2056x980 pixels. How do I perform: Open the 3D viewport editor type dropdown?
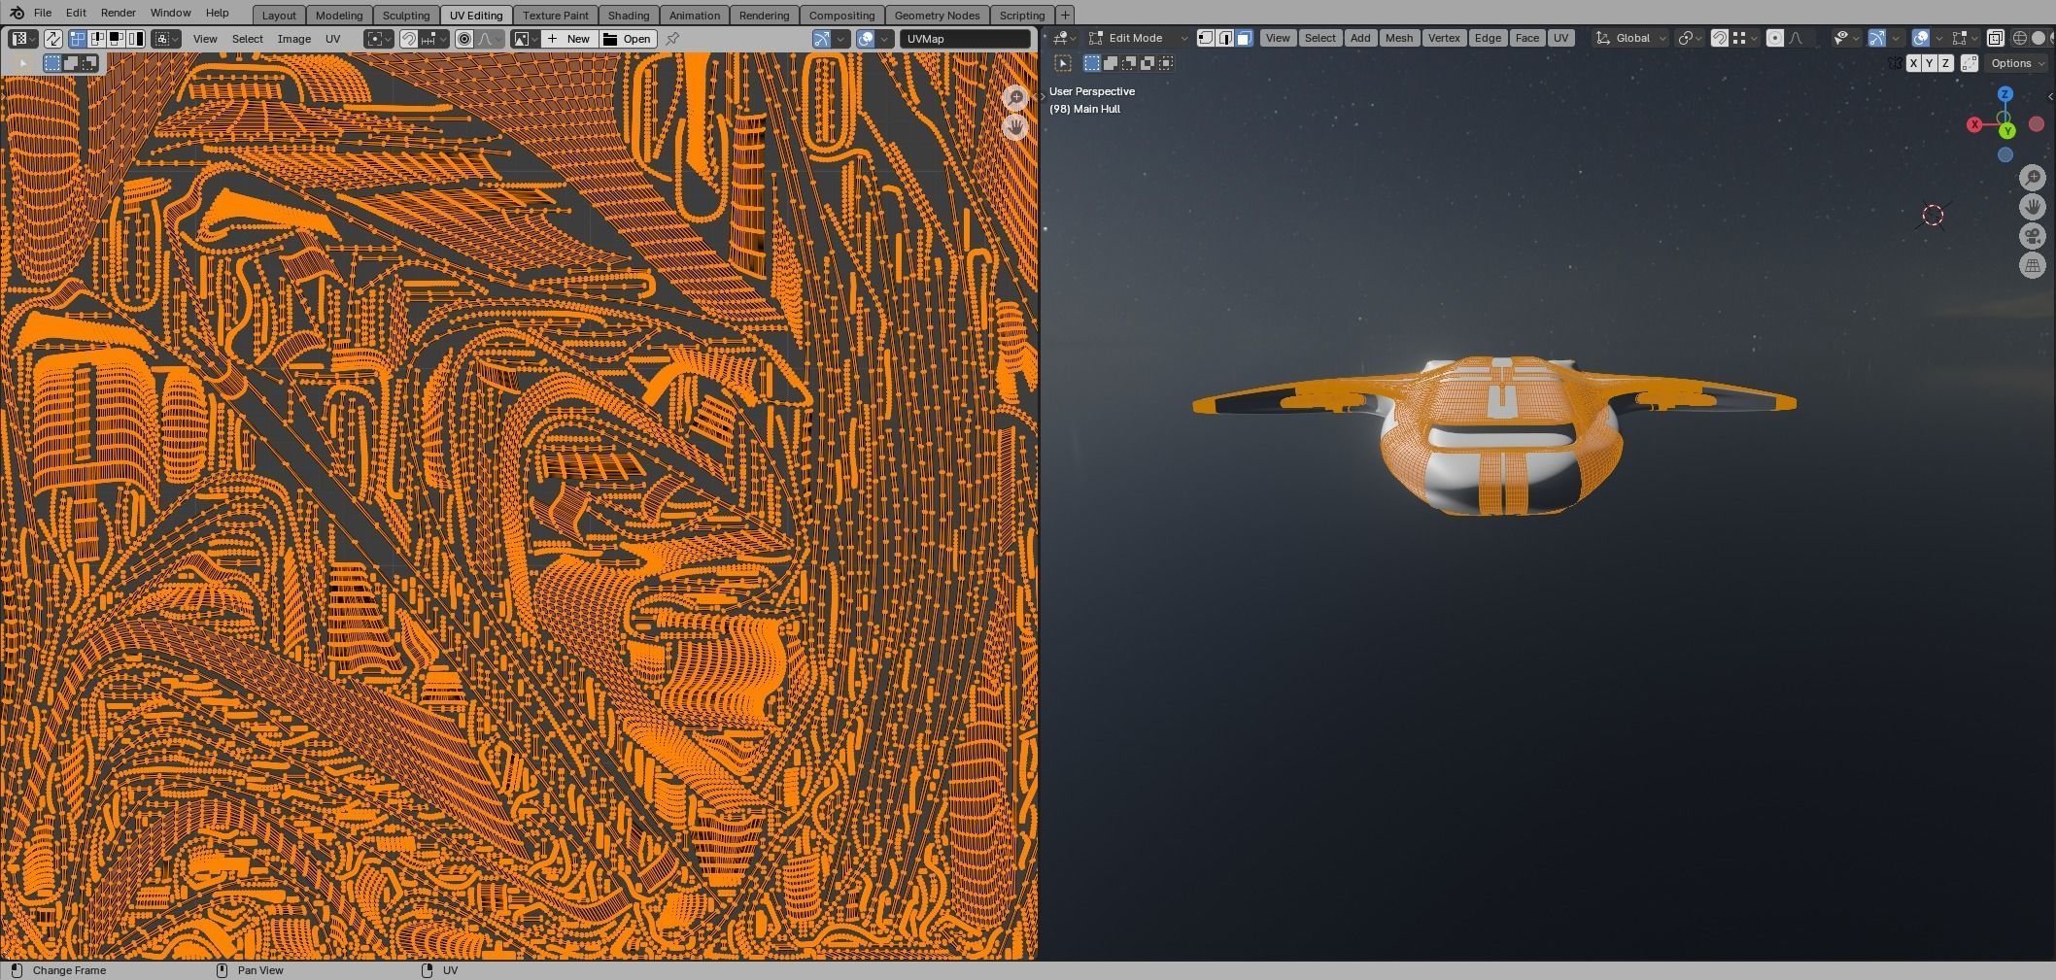click(x=1064, y=38)
